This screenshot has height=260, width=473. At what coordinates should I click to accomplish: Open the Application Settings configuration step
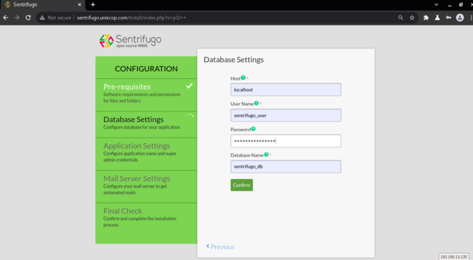pyautogui.click(x=147, y=154)
